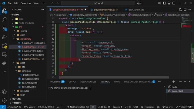The width and height of the screenshot is (194, 109).
Task: Open the Customize Layout icon
Action: (160, 3)
